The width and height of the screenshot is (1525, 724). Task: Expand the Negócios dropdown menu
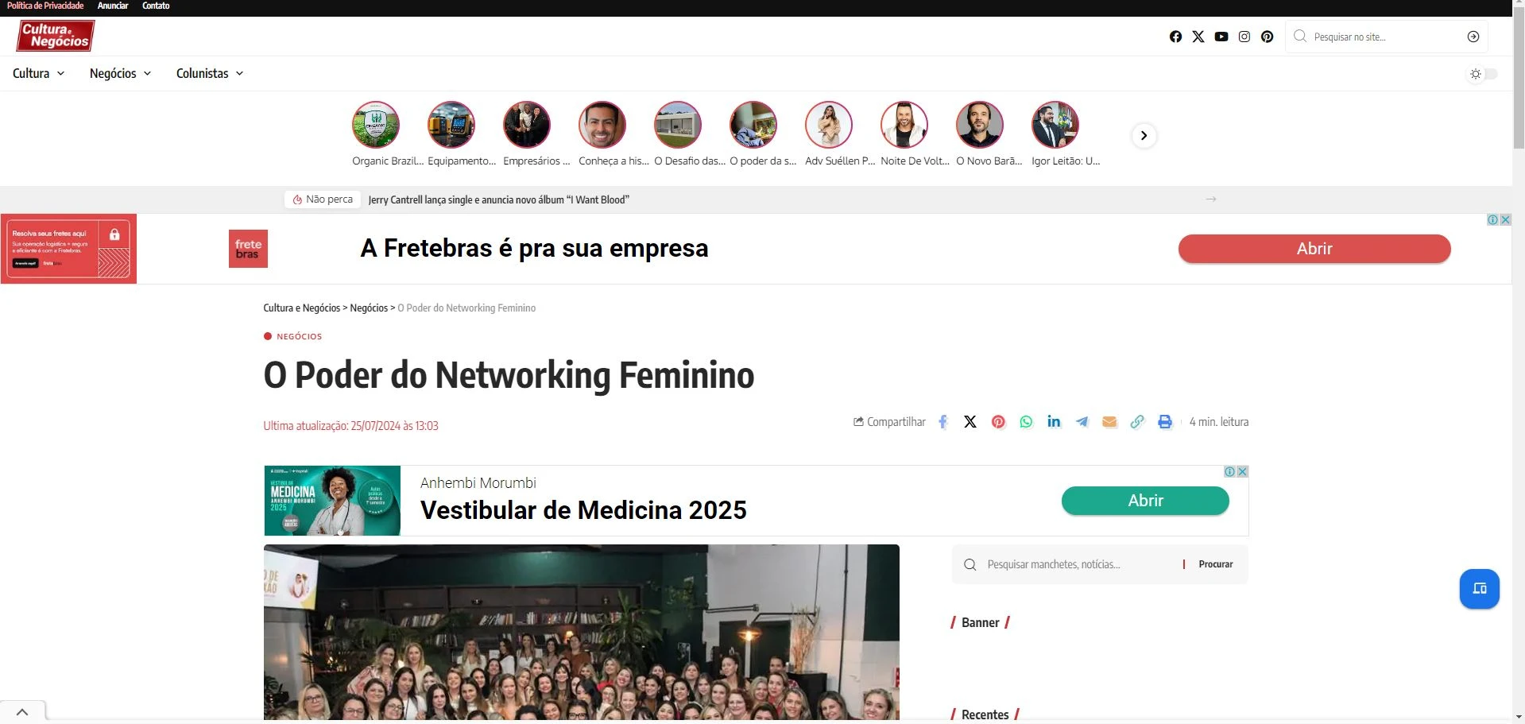click(x=120, y=73)
